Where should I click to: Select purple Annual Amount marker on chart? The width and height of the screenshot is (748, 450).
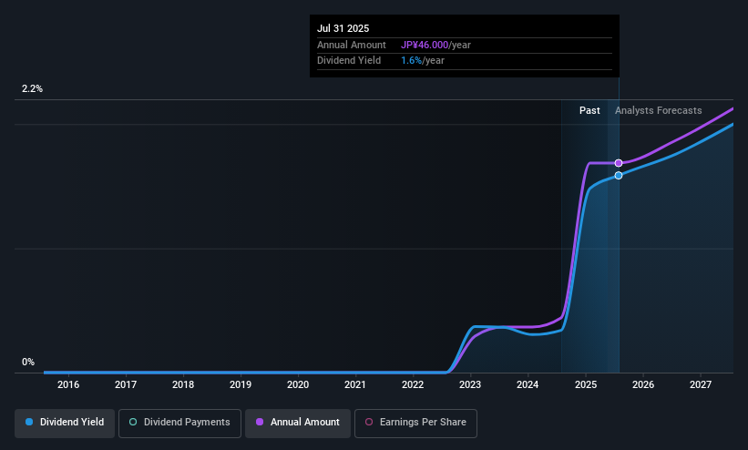619,163
